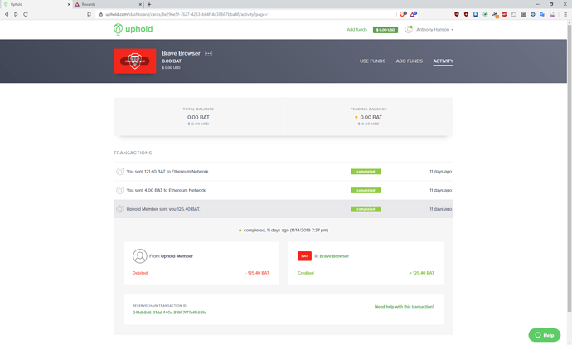Reload the page
Viewport: 572px width, 345px height.
(x=26, y=14)
